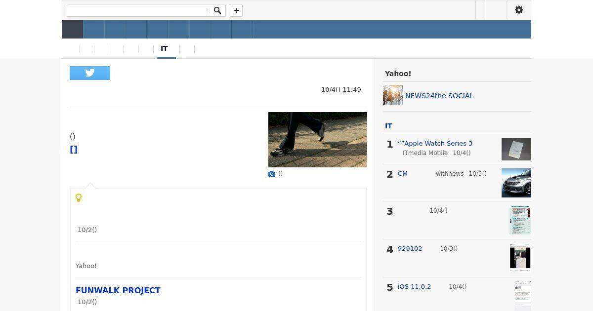Click the plus button beside search
The height and width of the screenshot is (311, 593).
[236, 10]
